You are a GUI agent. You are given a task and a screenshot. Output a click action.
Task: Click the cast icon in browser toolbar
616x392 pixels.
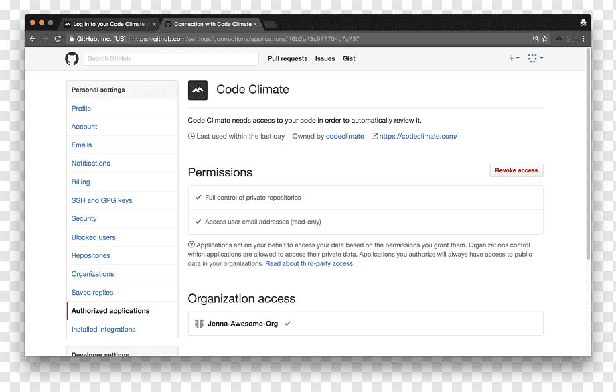pos(571,39)
